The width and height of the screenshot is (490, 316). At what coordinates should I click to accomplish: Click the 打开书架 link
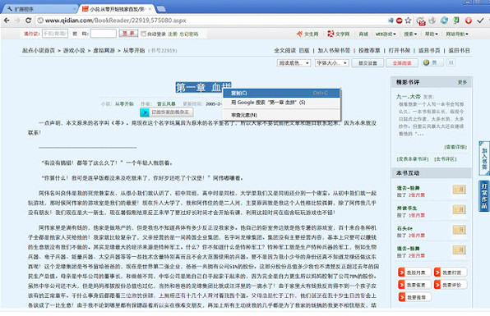pyautogui.click(x=400, y=50)
